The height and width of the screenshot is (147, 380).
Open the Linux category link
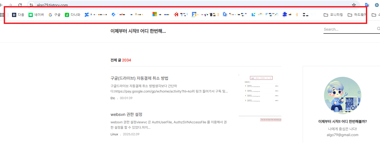[114, 134]
